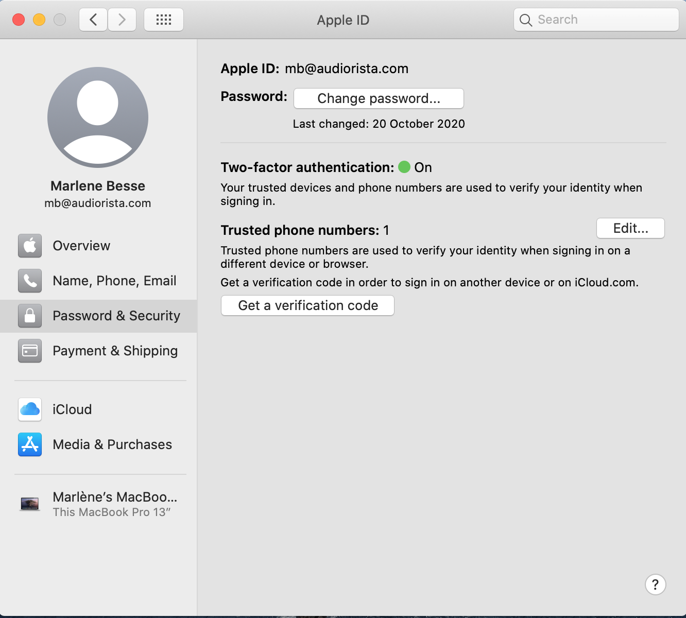Click 'Trusted phone numbers: 1' label
The width and height of the screenshot is (686, 618).
(x=305, y=230)
